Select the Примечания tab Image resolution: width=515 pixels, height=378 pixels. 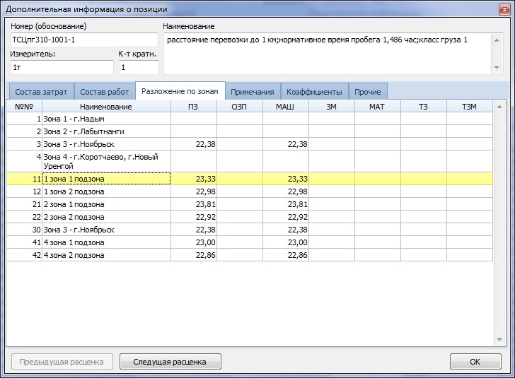pyautogui.click(x=253, y=92)
